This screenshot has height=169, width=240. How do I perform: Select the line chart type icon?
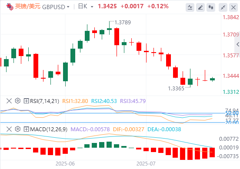(190, 7)
